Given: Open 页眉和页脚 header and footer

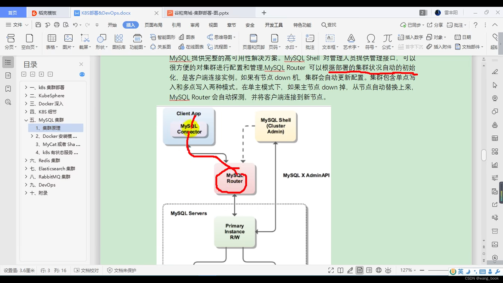Looking at the screenshot, I should point(253,42).
